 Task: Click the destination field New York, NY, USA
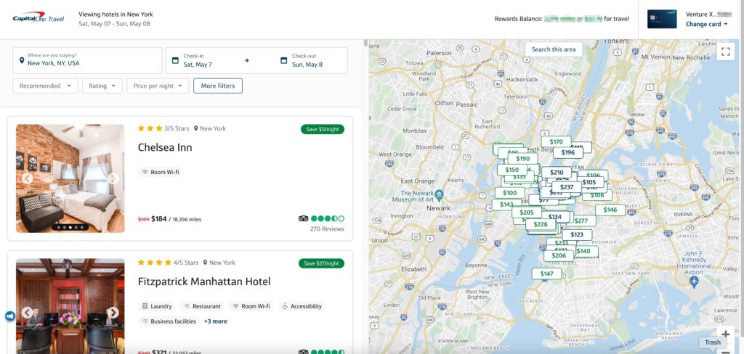[x=87, y=60]
